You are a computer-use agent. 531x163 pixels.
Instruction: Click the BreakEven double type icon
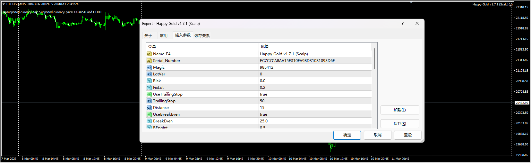pos(149,121)
